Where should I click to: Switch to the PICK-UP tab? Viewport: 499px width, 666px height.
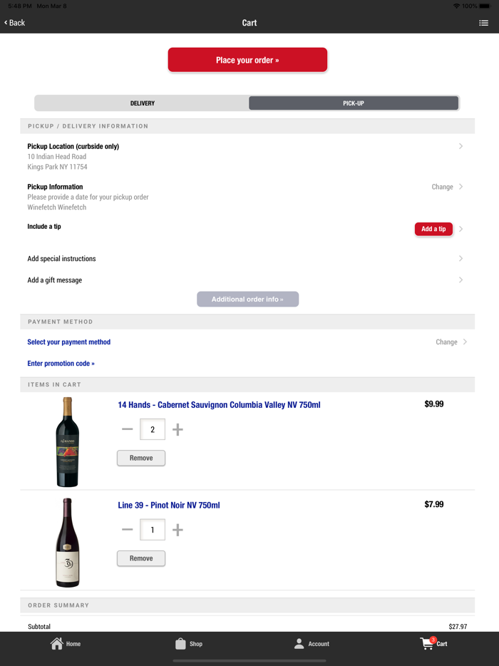354,103
